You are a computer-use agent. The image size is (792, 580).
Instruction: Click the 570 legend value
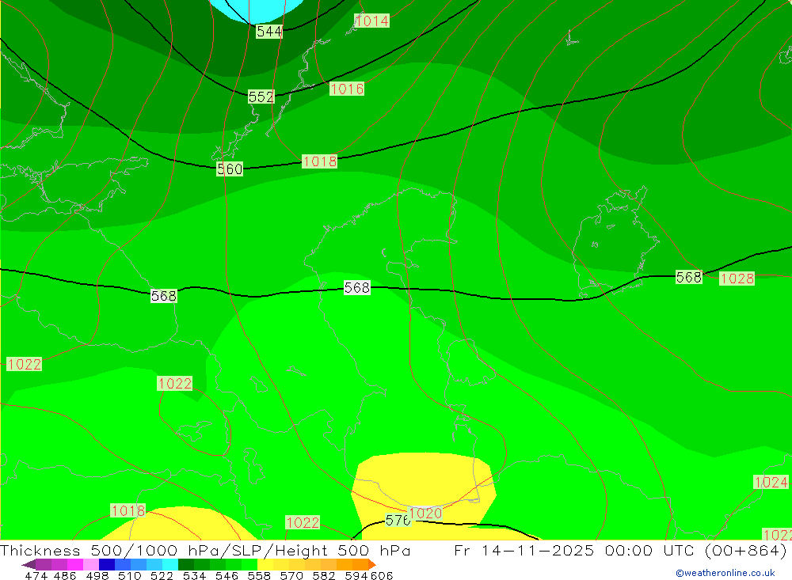(291, 575)
